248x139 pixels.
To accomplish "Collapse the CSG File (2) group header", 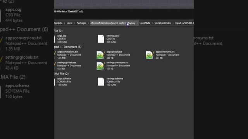I will click(59, 31).
